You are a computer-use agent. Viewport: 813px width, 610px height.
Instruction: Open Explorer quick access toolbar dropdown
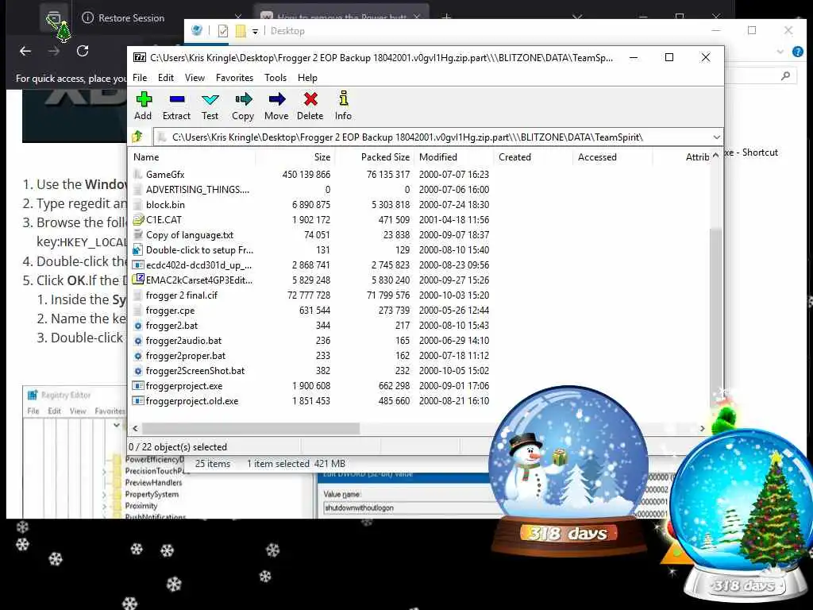tap(255, 31)
